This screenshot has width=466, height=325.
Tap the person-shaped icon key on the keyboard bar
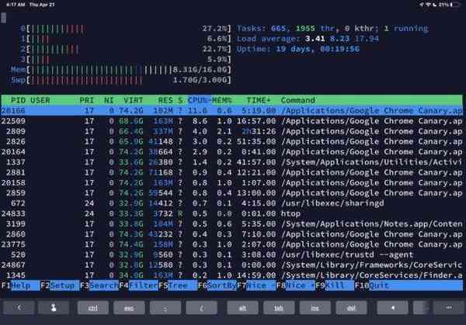[x=54, y=308]
